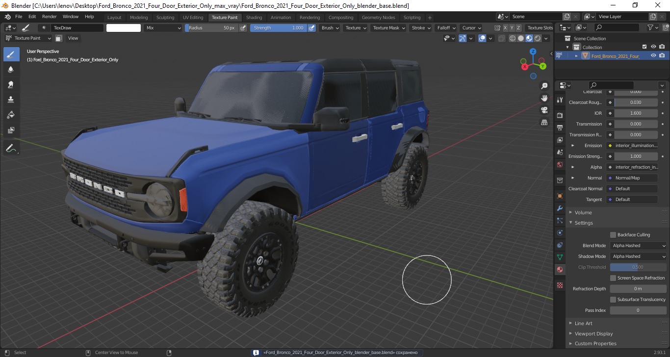
Task: Click the Texture Slots button
Action: (540, 28)
